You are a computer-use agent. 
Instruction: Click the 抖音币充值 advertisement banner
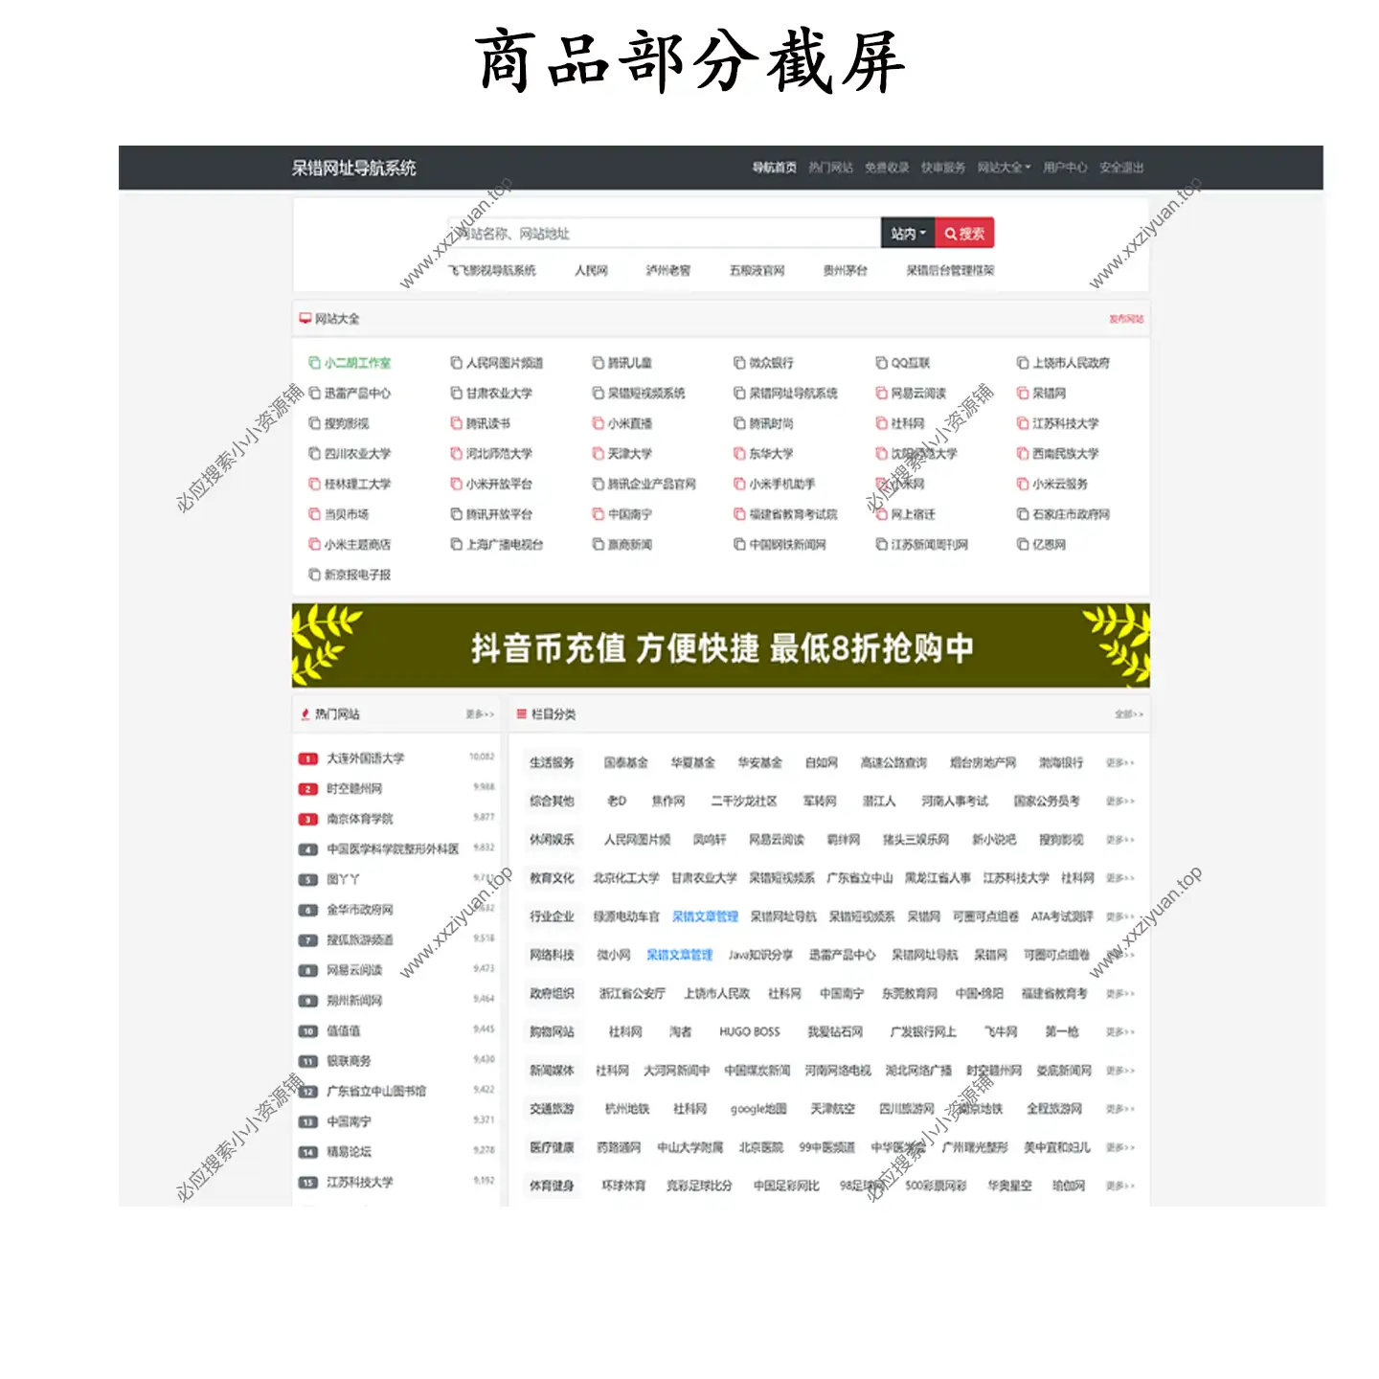point(720,646)
